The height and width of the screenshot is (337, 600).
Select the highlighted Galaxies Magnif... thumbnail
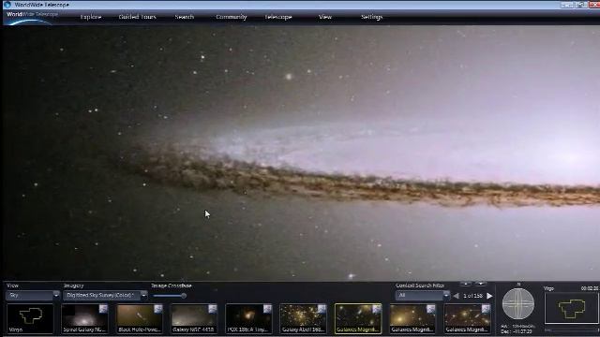(358, 318)
